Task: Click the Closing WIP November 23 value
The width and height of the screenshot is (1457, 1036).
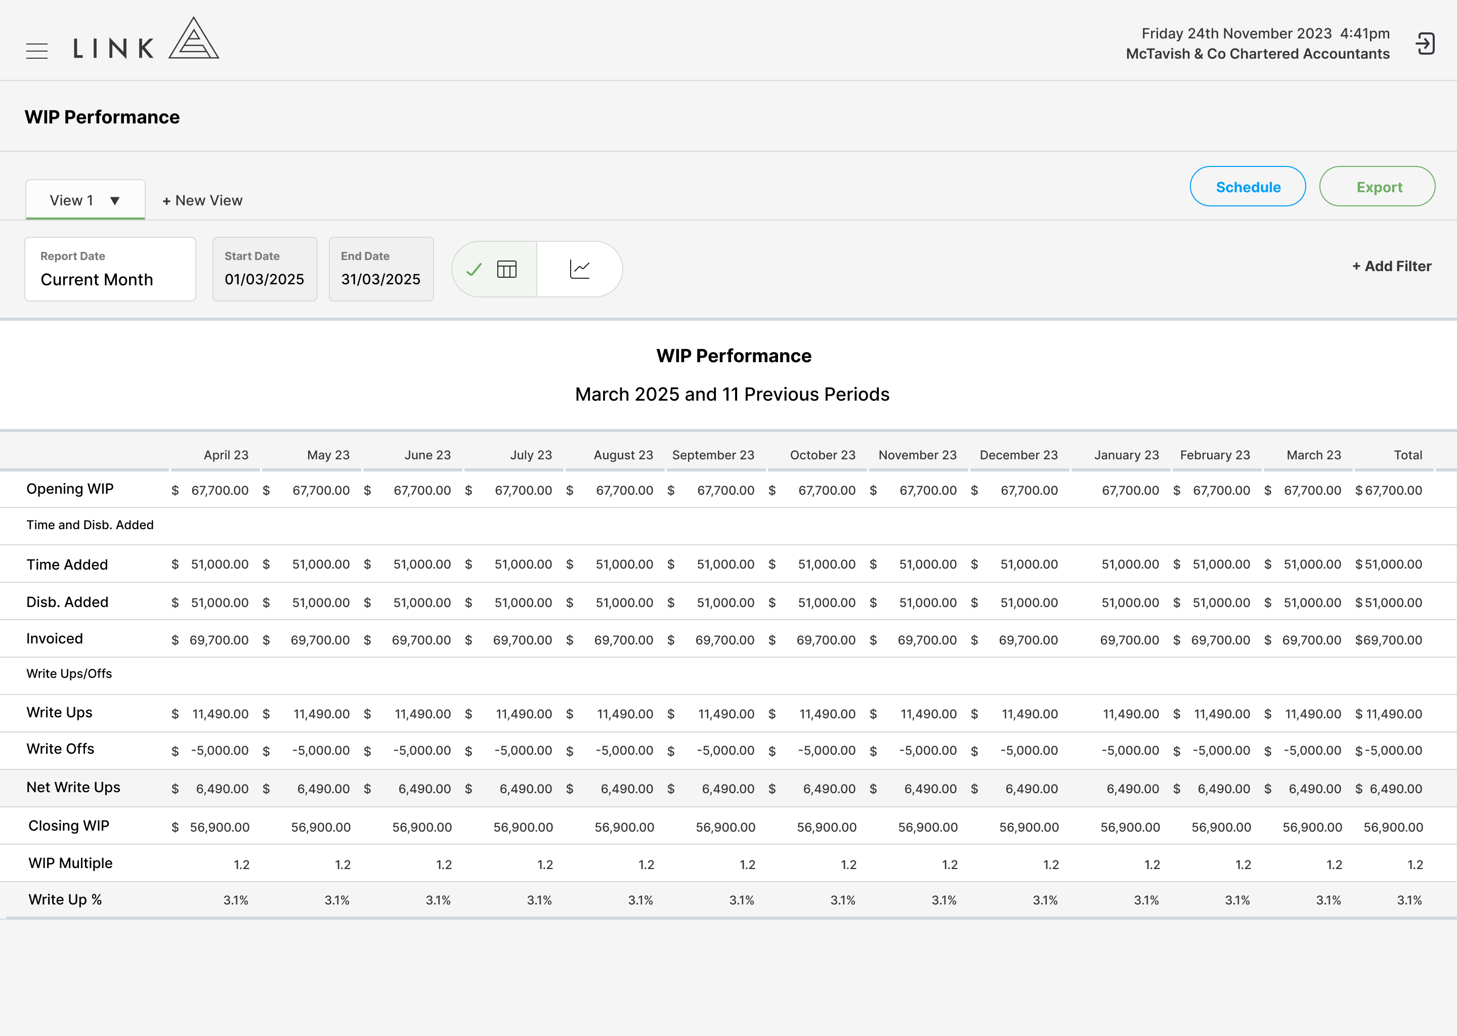Action: tap(928, 828)
